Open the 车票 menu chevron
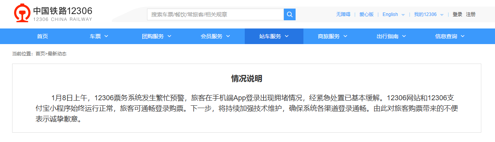The height and width of the screenshot is (142, 495). pos(106,36)
